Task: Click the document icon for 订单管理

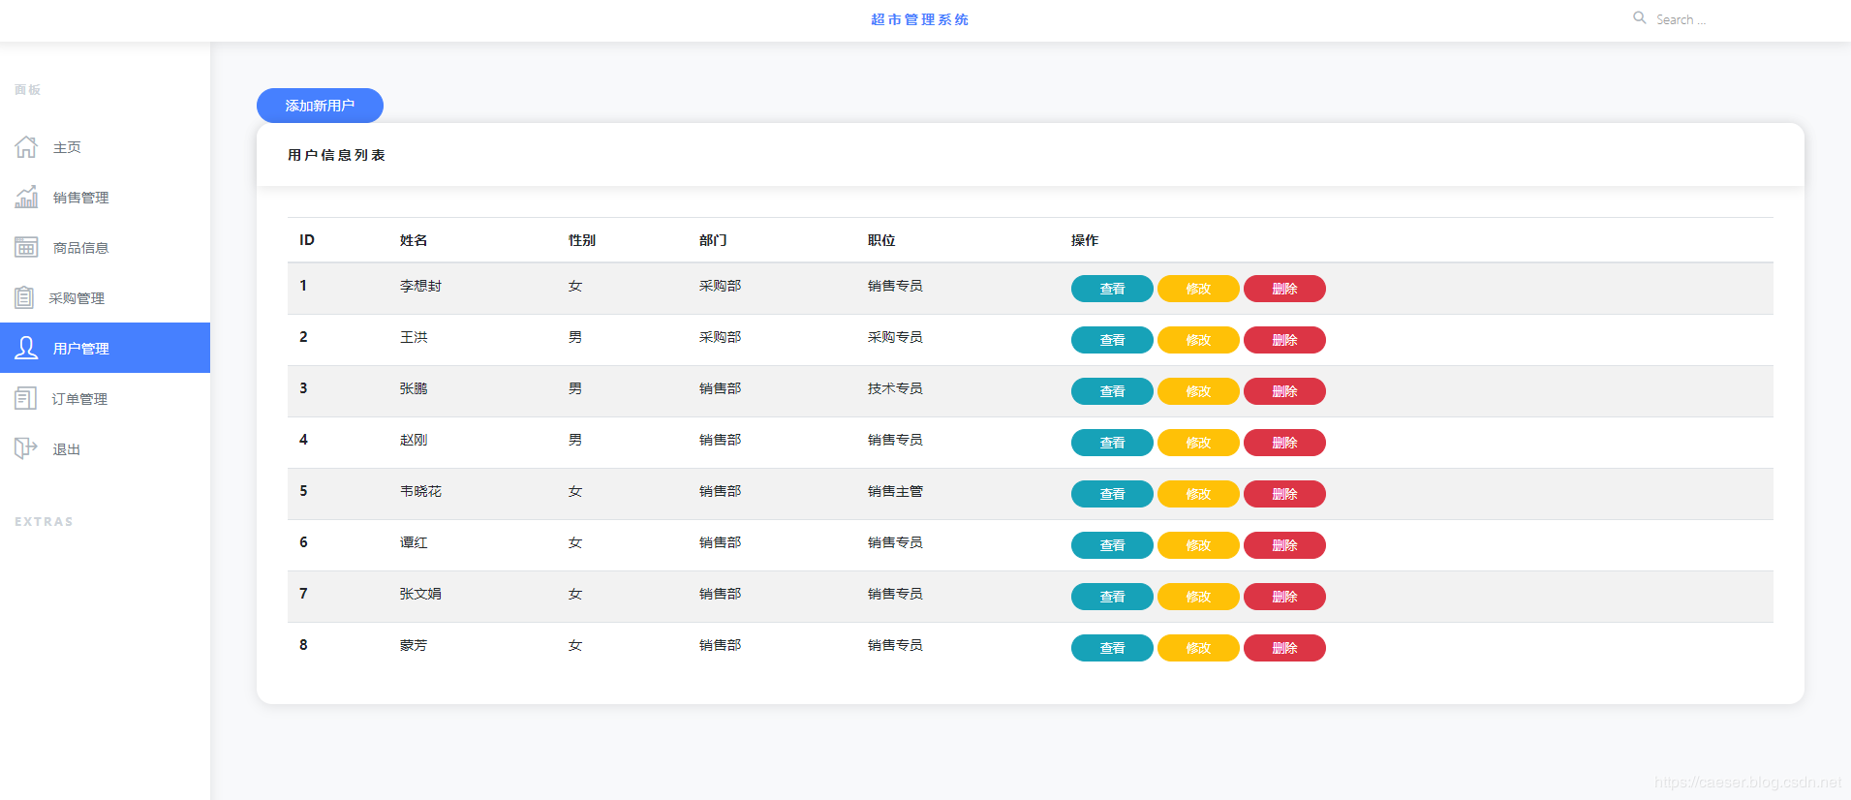Action: [x=25, y=398]
